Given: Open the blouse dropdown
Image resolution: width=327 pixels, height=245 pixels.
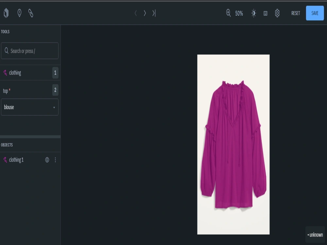Looking at the screenshot, I should click(30, 107).
